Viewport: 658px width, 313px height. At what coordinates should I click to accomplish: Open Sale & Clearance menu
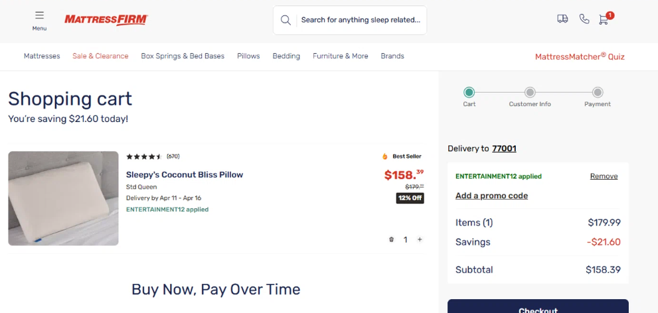tap(100, 56)
